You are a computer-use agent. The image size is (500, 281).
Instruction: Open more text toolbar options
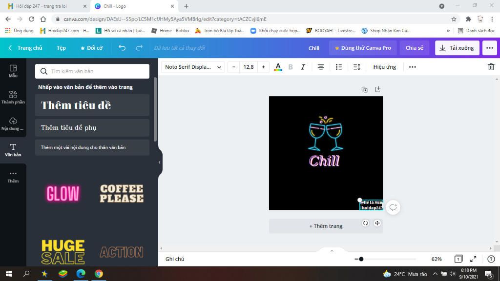412,67
